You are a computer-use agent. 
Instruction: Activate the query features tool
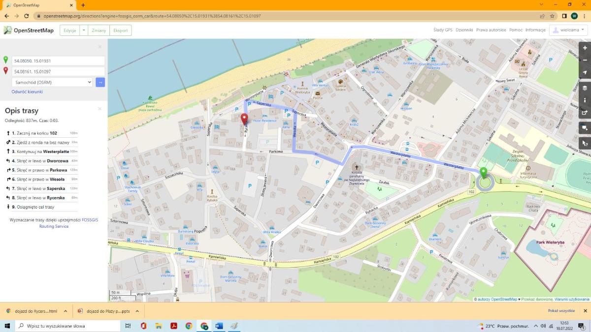click(x=585, y=144)
